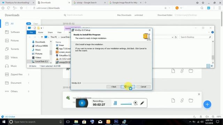Viewport: 223px width, 125px height.
Task: Select the linear file in Explorer
Action: point(61,45)
